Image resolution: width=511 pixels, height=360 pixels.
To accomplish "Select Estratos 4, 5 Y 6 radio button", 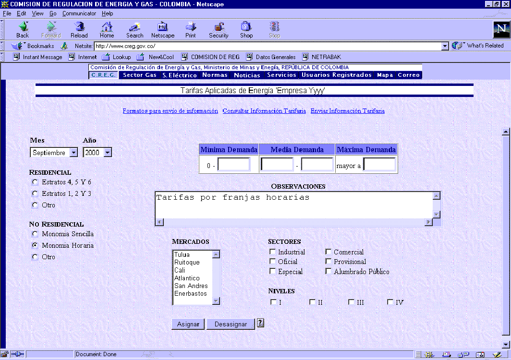I will [35, 182].
